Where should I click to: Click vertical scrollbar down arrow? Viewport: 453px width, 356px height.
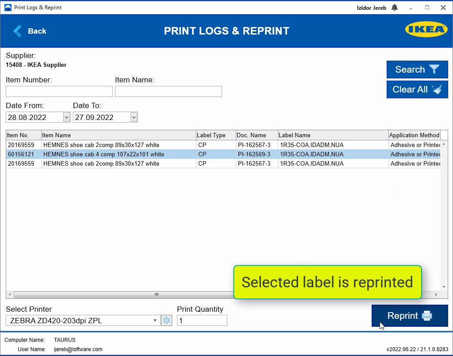pyautogui.click(x=444, y=287)
